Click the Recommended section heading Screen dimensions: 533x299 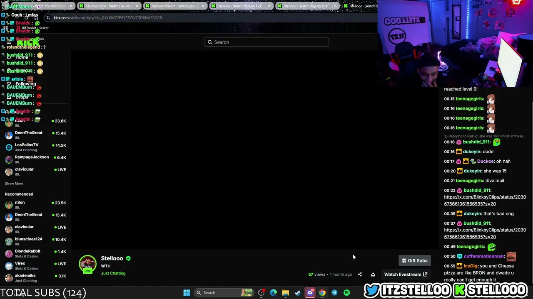pos(19,194)
